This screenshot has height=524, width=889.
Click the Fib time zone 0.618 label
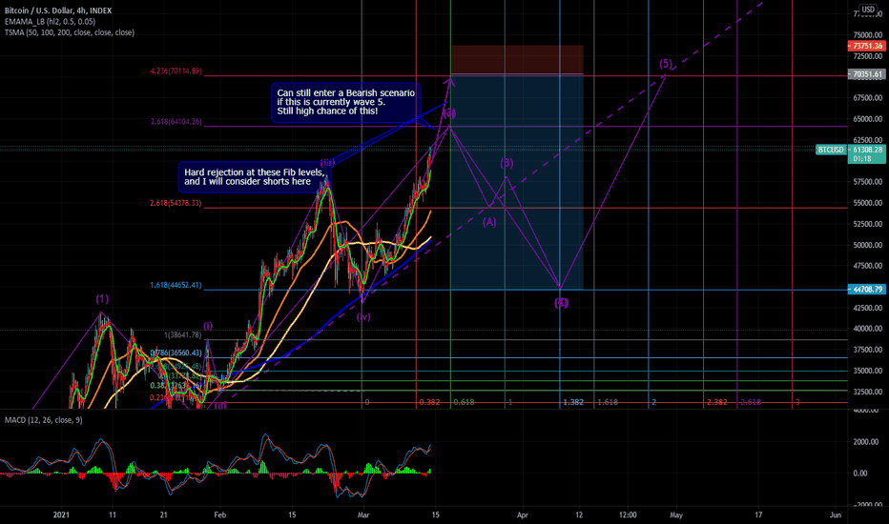coord(464,402)
